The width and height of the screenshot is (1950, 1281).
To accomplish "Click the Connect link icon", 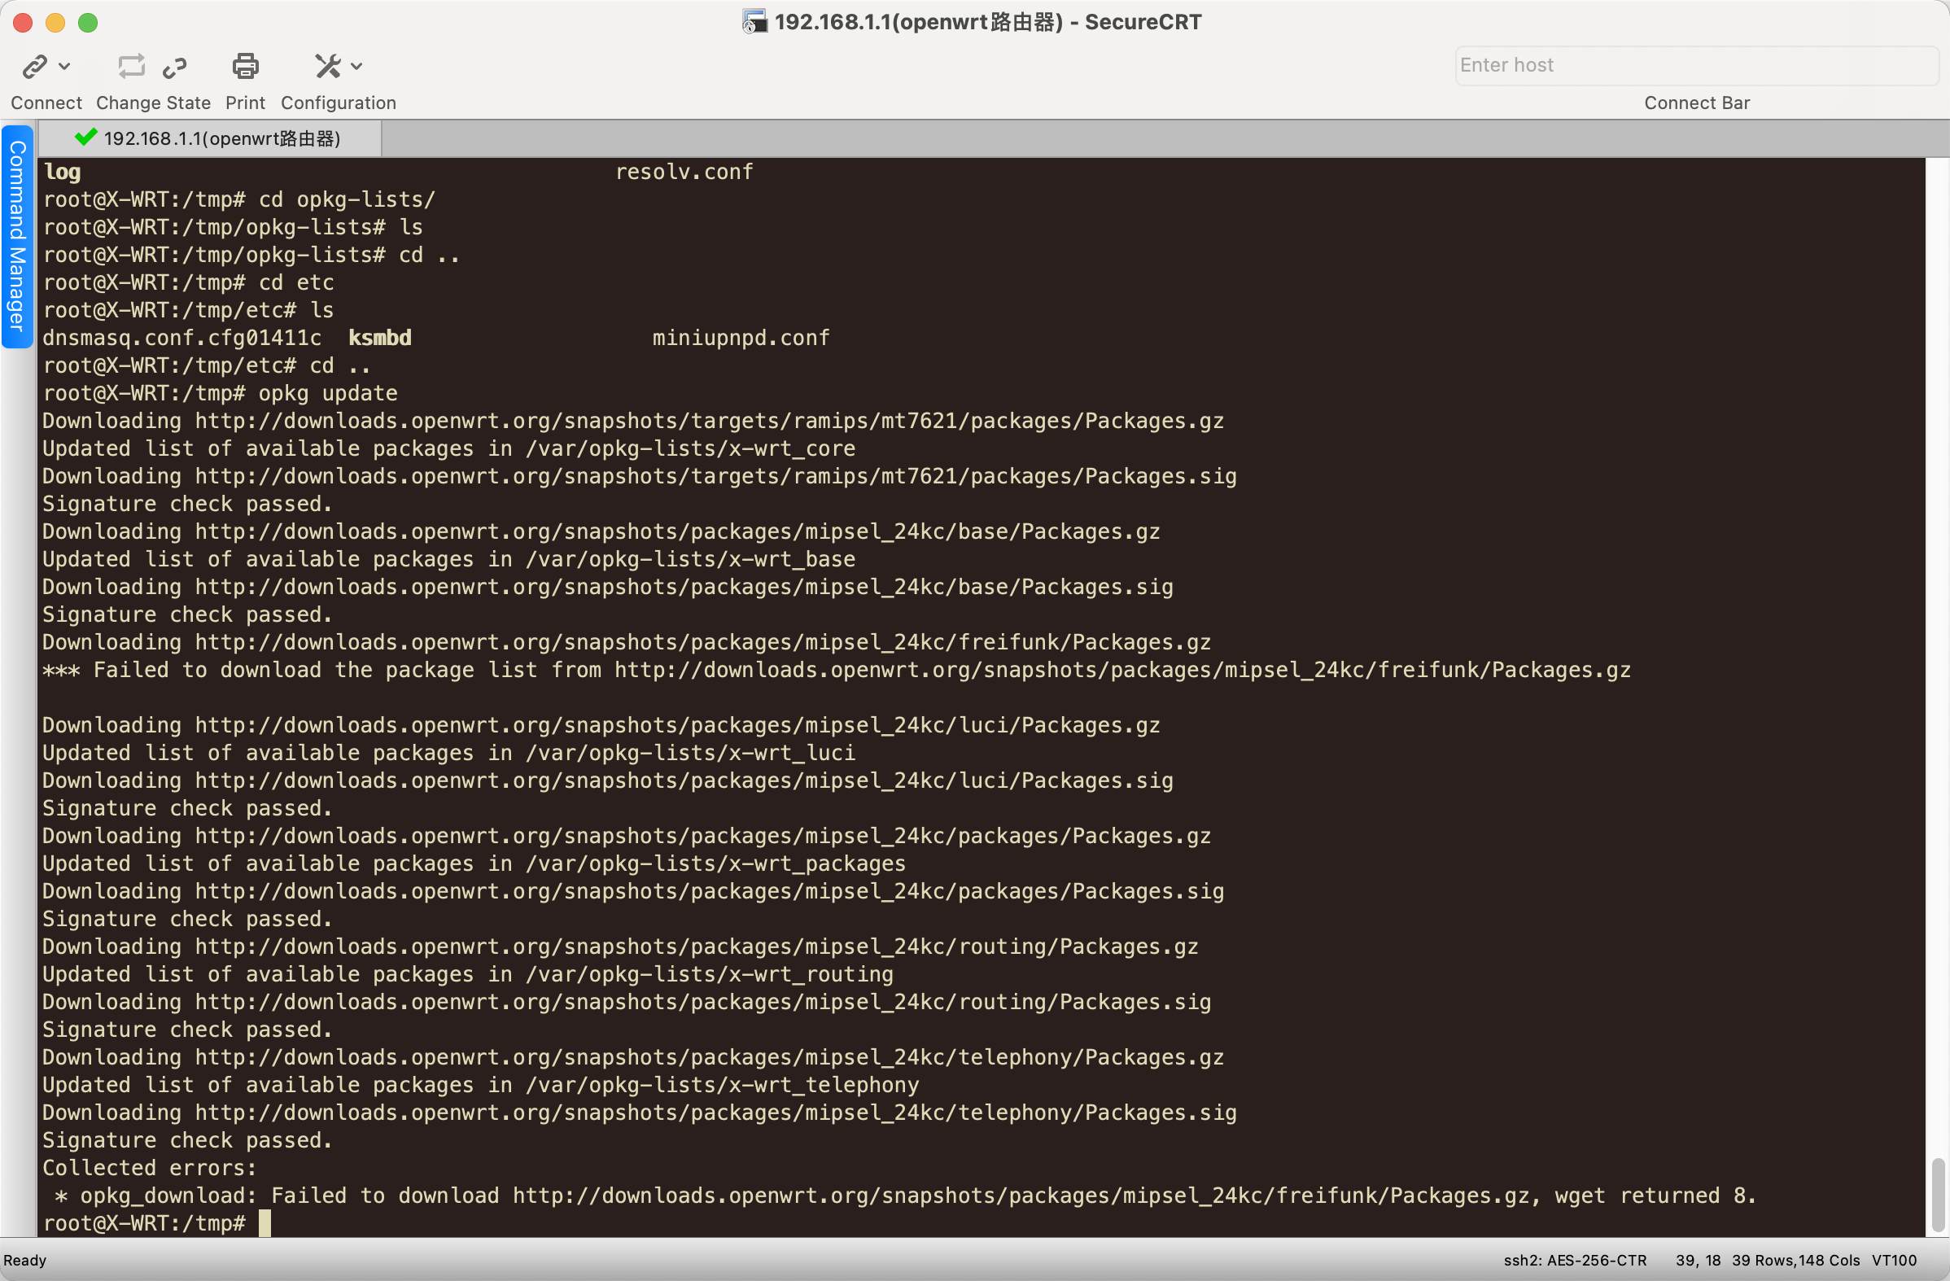I will (34, 67).
